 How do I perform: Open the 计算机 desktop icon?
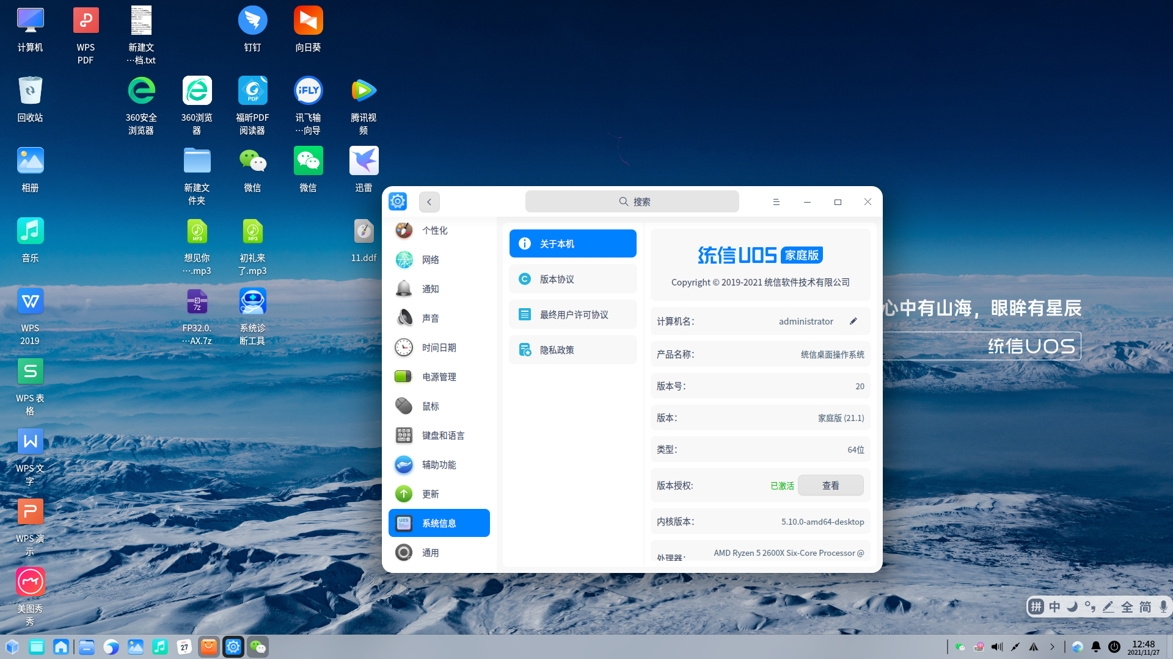pos(30,29)
